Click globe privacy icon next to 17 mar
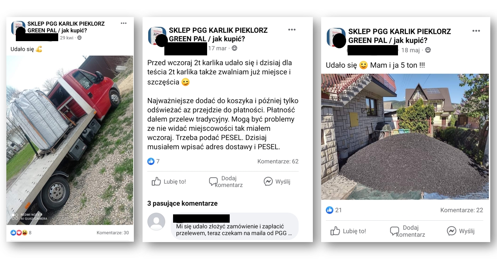The image size is (497, 265). [x=234, y=48]
